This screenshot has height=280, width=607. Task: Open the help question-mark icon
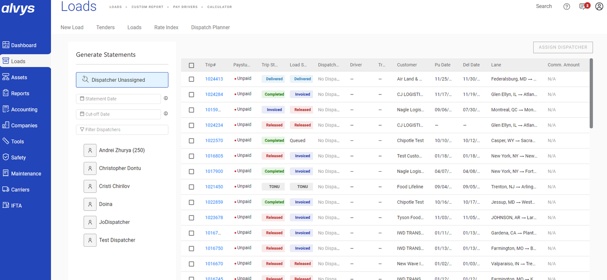coord(567,6)
